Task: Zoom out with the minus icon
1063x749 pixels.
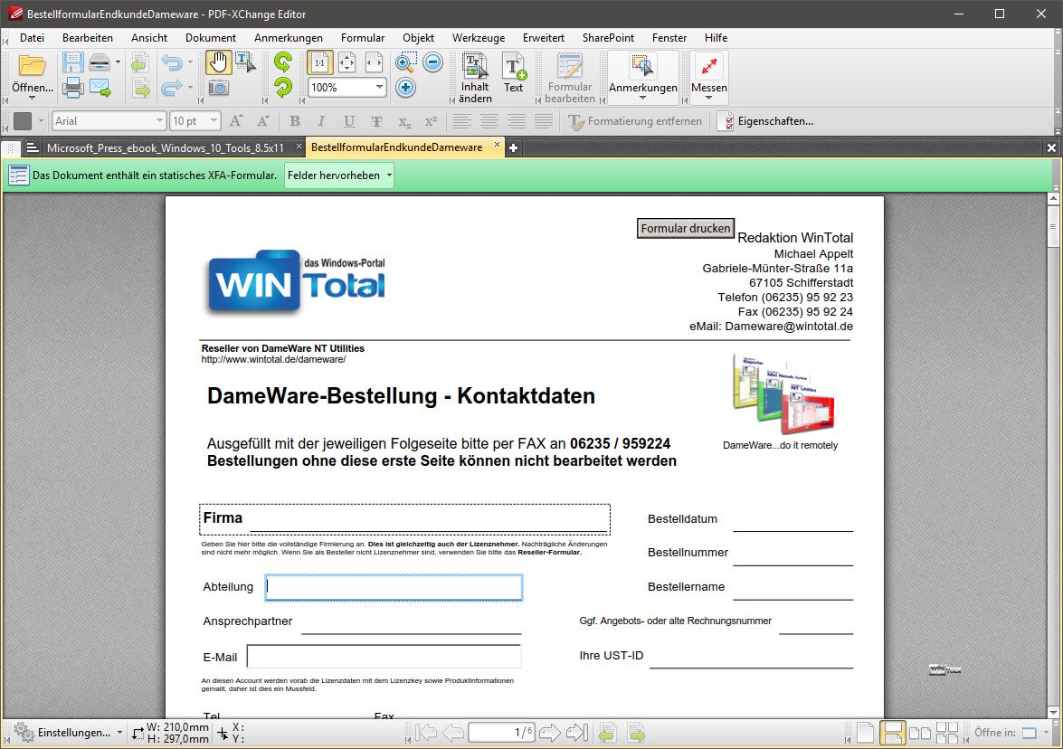Action: click(432, 62)
